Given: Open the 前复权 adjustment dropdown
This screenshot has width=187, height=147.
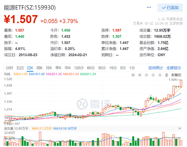Looking at the screenshot, I should [176, 75].
